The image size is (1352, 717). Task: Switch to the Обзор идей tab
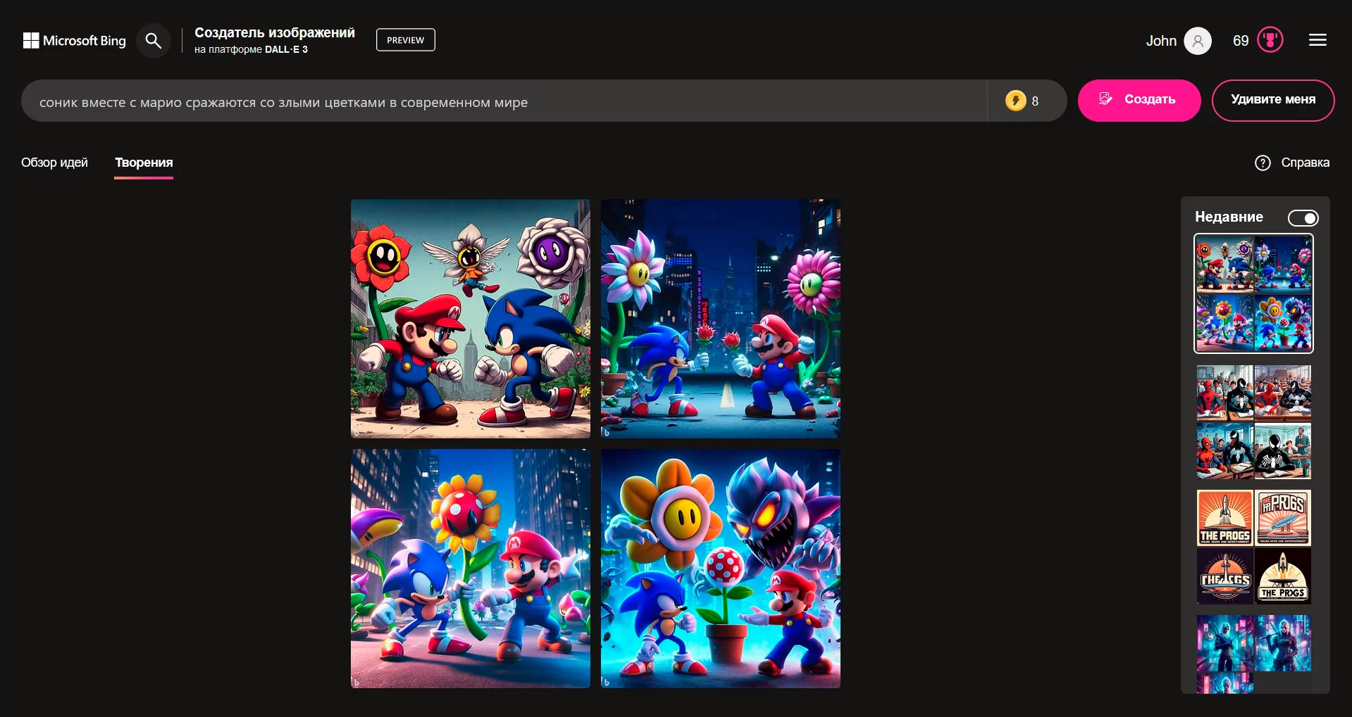point(54,163)
